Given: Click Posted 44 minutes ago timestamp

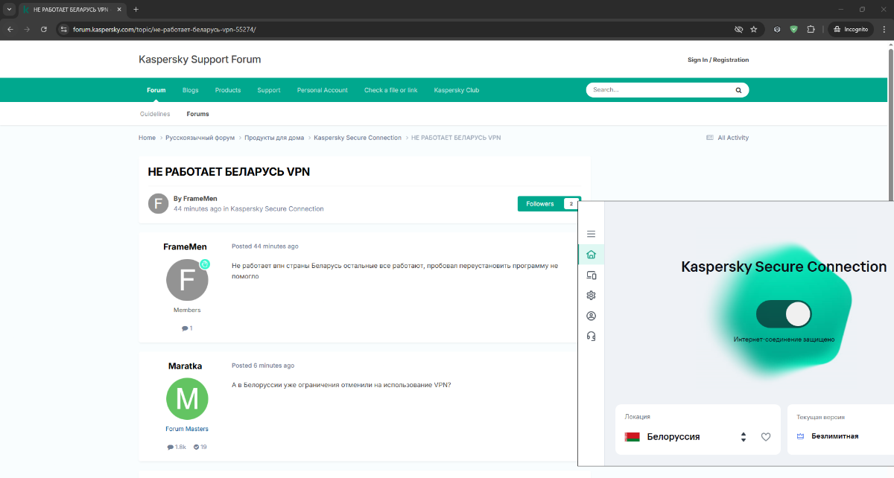Looking at the screenshot, I should 265,246.
